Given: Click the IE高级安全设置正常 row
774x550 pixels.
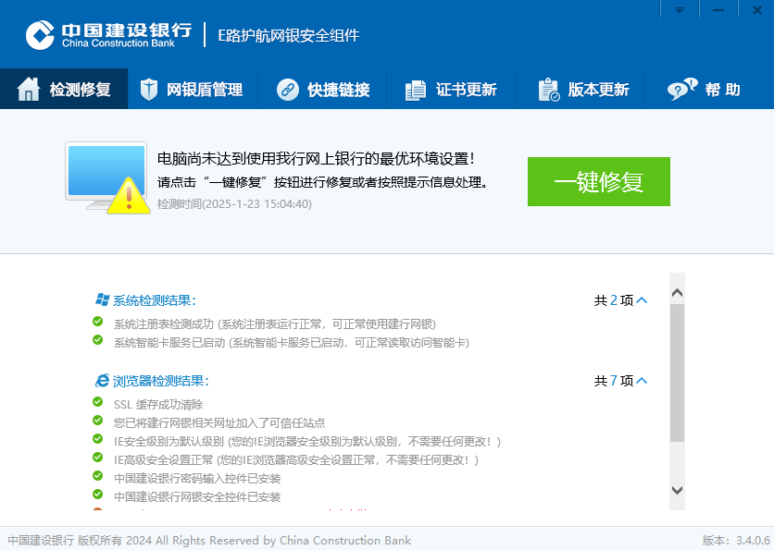Looking at the screenshot, I should [296, 459].
